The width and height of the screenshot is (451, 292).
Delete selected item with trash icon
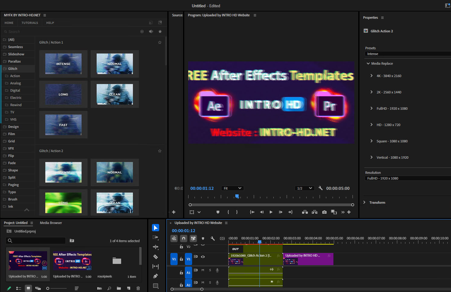point(138,288)
